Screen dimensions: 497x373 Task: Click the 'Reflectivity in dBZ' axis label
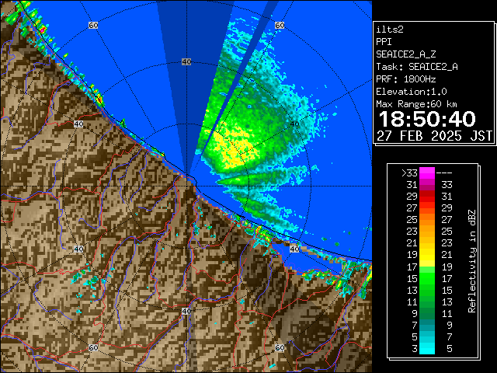(x=472, y=261)
